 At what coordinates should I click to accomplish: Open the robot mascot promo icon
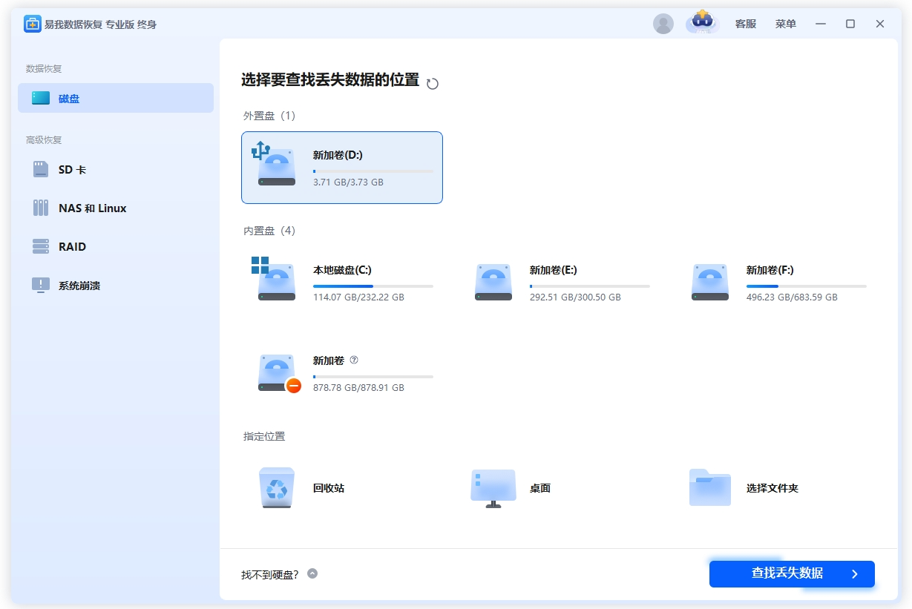[702, 22]
